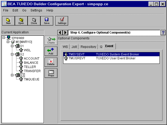The height and width of the screenshot is (125, 167).
Task: Go to the next step with right arrow
Action: (65, 33)
